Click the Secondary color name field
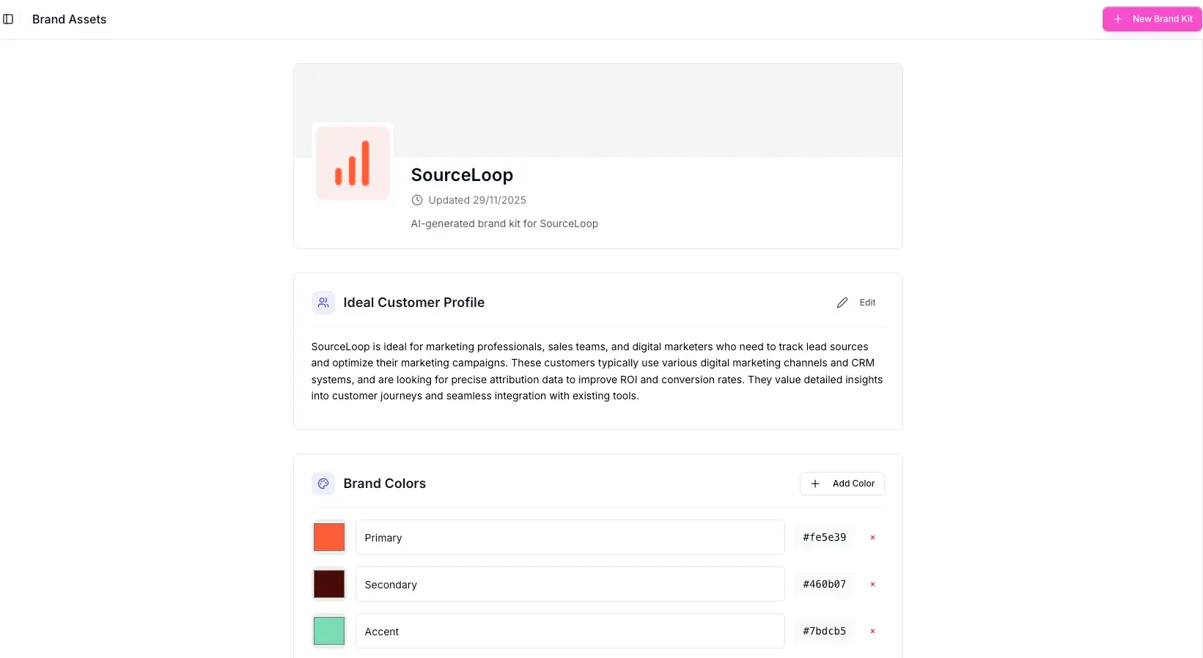Screen dimensions: 1203x658 coord(570,584)
